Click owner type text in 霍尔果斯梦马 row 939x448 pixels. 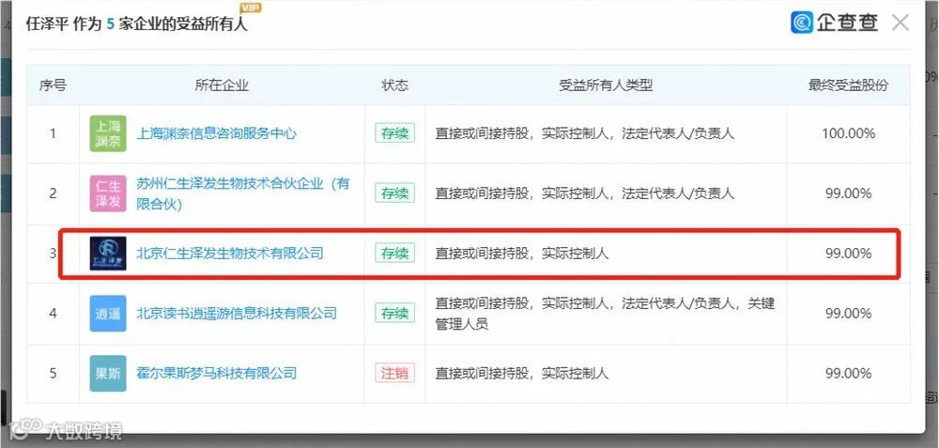[521, 373]
